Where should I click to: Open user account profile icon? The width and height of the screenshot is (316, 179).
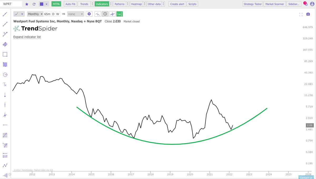(x=312, y=4)
